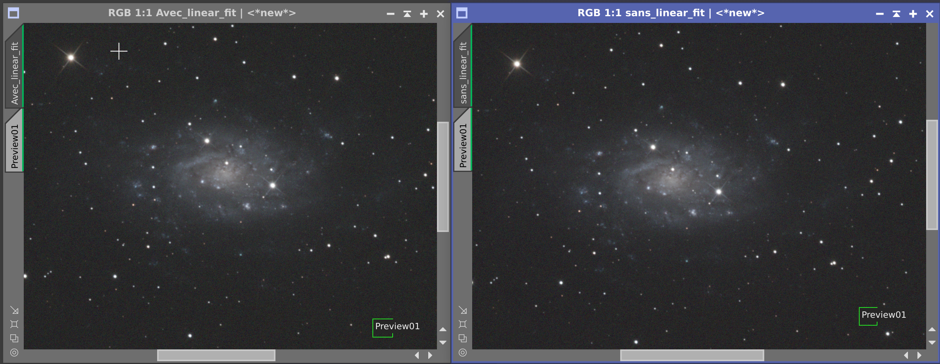Click the title text "RGB 1:1 sans_linear_fit | <*new*>"
The height and width of the screenshot is (364, 940).
671,13
